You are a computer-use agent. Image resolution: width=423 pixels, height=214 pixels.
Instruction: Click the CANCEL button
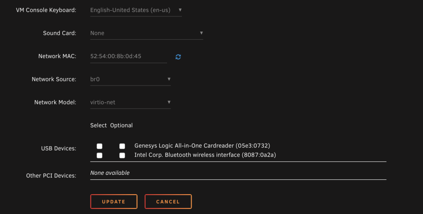pyautogui.click(x=168, y=202)
